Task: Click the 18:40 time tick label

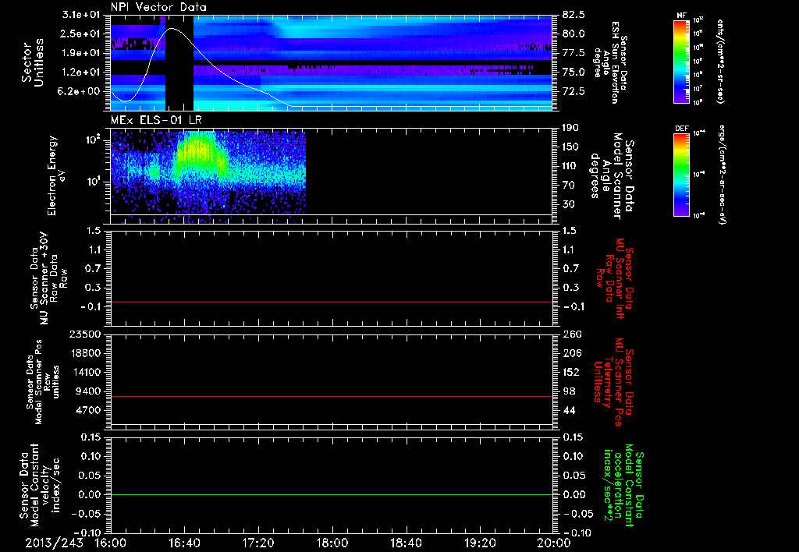Action: 406,543
